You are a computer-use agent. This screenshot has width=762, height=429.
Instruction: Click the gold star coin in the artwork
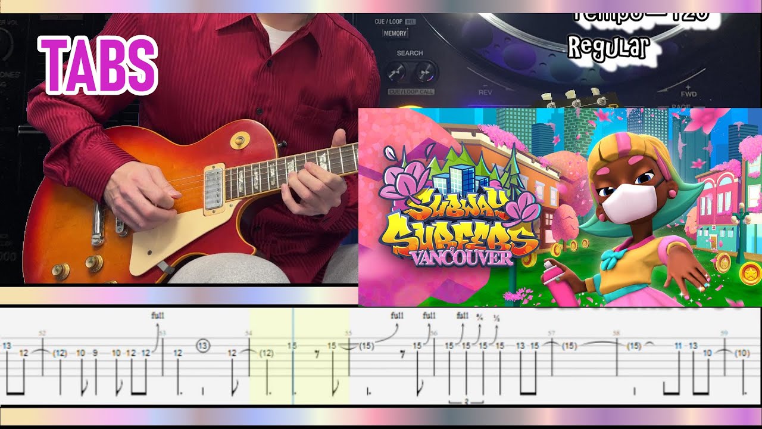(x=749, y=273)
